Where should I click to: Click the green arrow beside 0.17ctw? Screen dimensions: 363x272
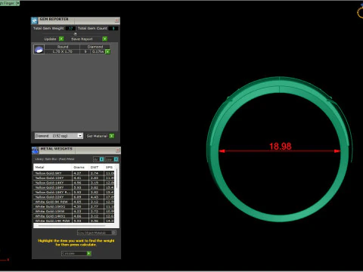(x=107, y=51)
